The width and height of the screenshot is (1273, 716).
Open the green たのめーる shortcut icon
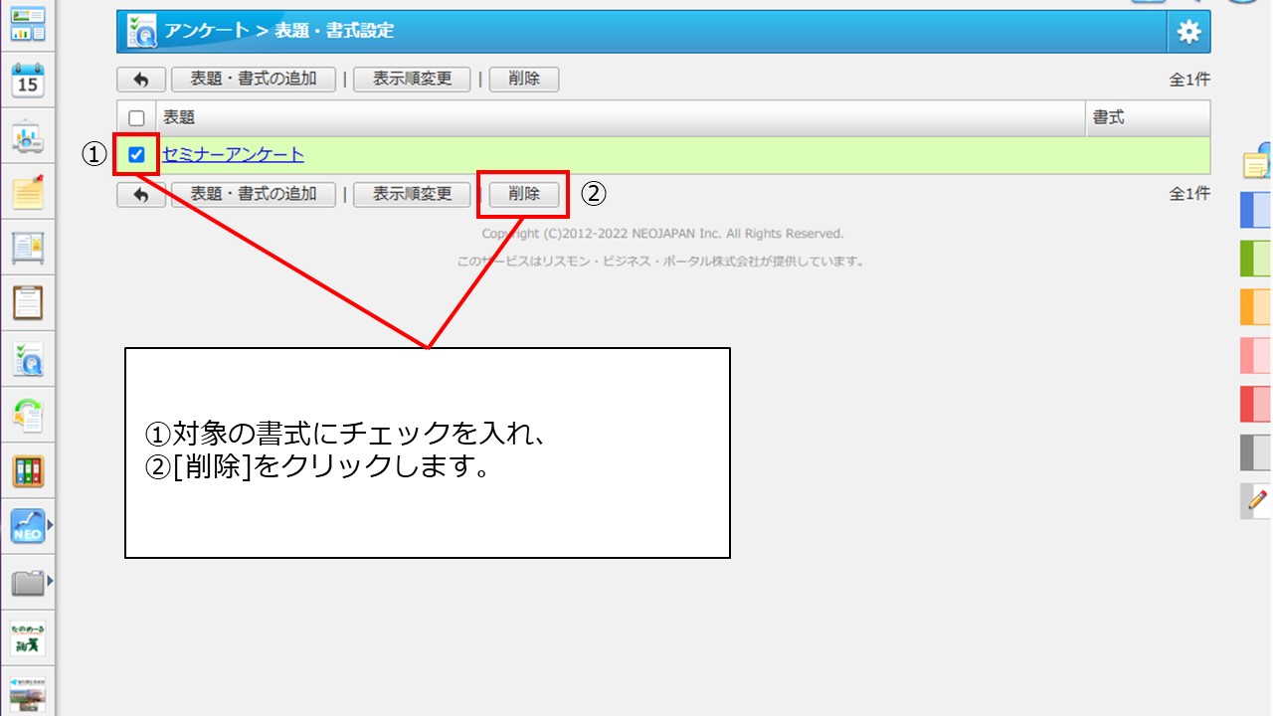[28, 638]
